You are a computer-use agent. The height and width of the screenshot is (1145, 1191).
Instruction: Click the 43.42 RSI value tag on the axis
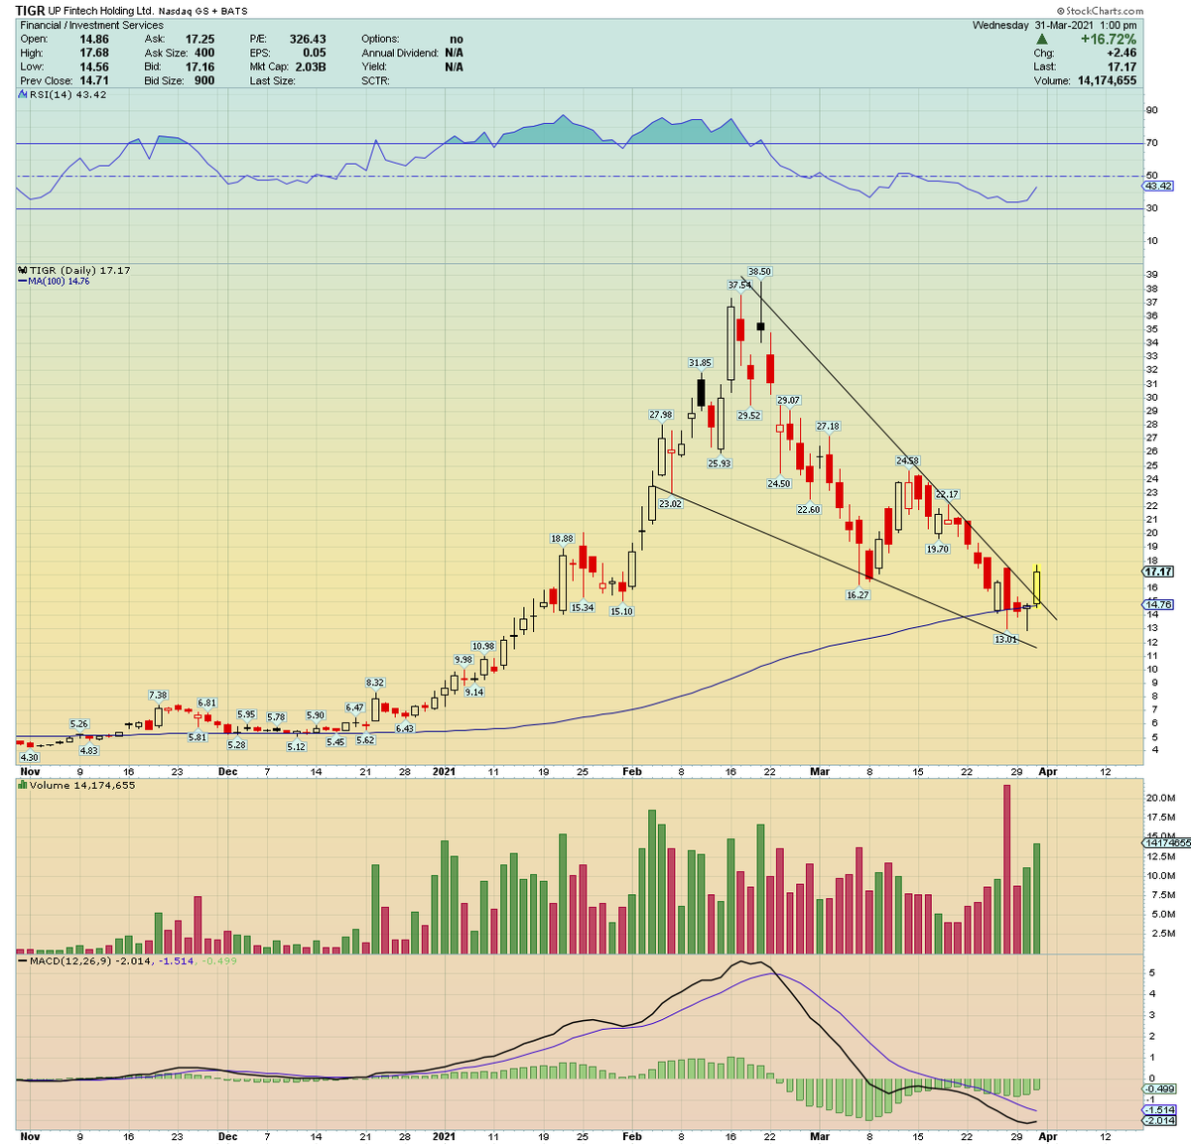point(1159,186)
